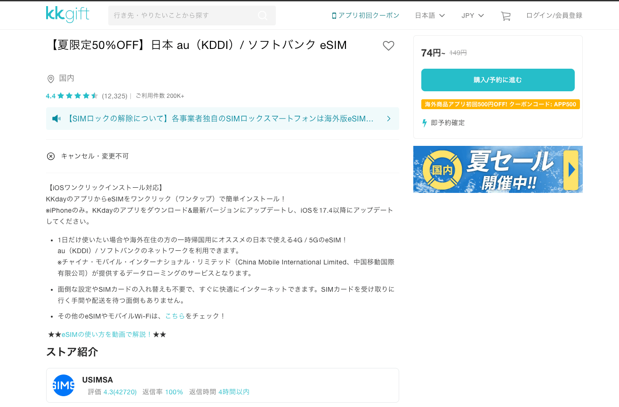Click 購入/予約に進む button
Image resolution: width=619 pixels, height=407 pixels.
click(498, 80)
